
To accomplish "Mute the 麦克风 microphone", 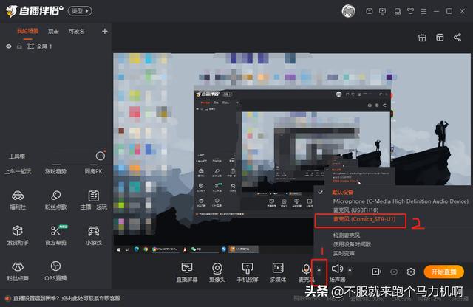I will [x=306, y=269].
